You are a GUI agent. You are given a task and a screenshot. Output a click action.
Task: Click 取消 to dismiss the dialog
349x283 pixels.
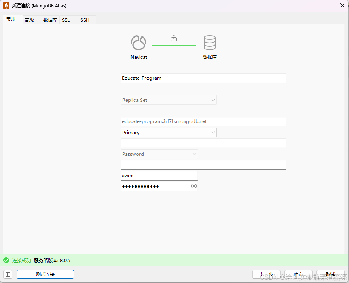tap(330, 274)
